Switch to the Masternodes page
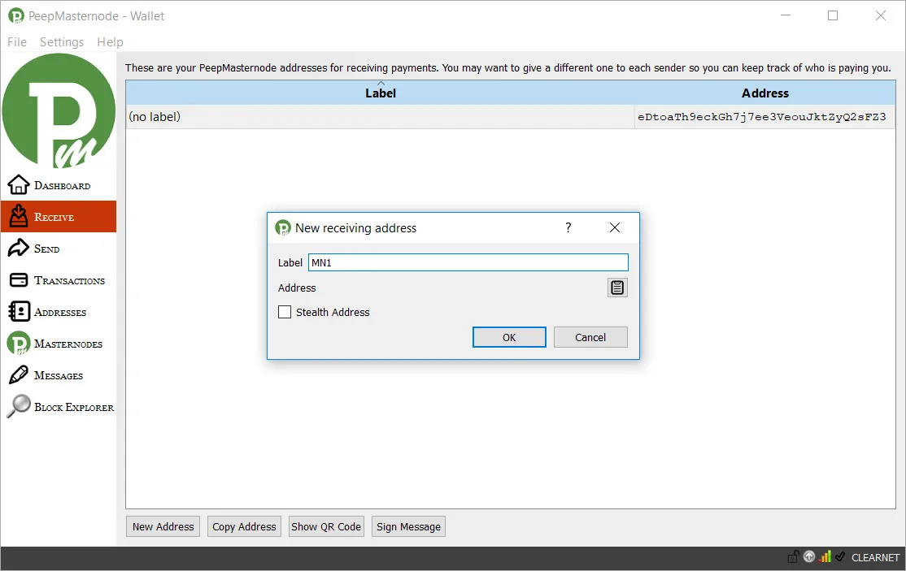The height and width of the screenshot is (571, 906). [x=59, y=344]
